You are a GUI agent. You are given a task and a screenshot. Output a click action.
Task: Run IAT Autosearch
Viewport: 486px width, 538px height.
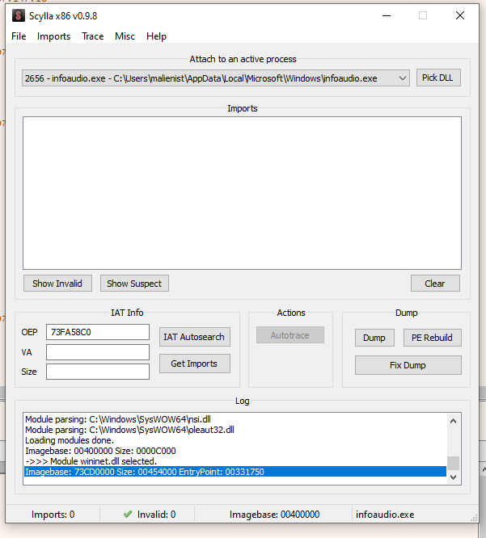pos(194,337)
